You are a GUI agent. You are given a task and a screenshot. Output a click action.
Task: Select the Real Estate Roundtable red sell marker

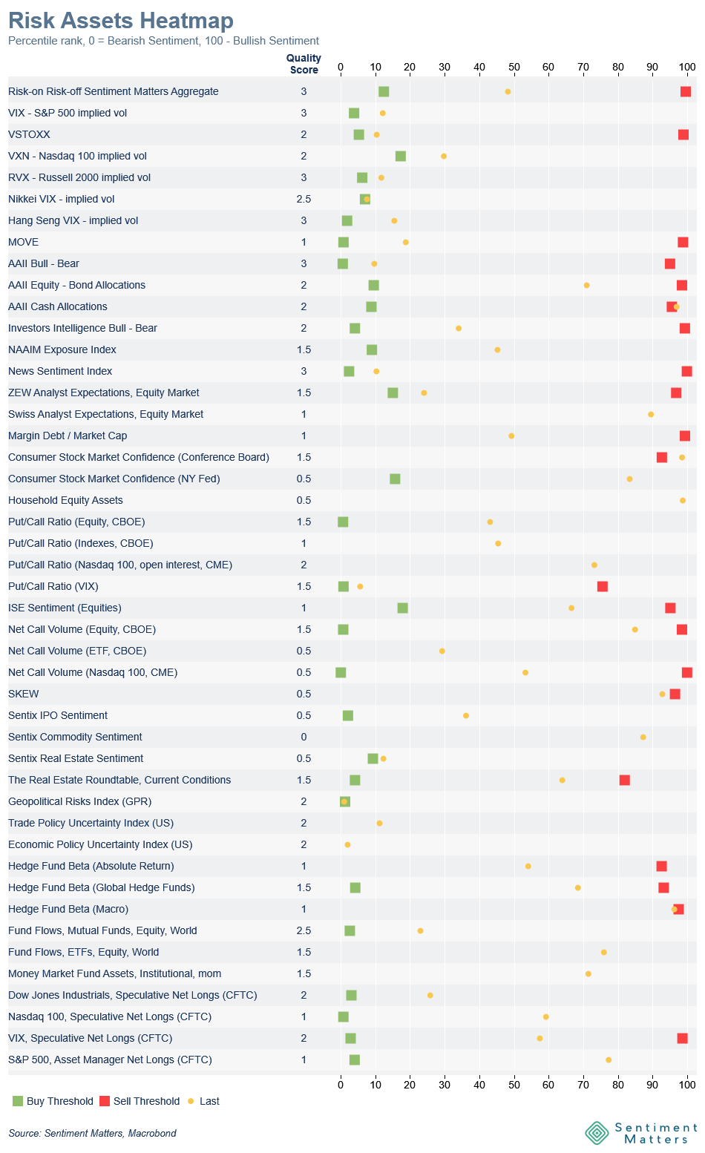[625, 781]
